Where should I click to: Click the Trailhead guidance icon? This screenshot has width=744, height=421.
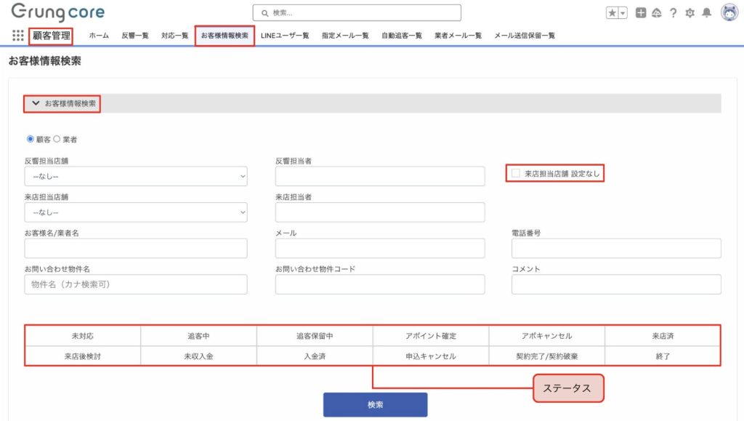click(657, 13)
